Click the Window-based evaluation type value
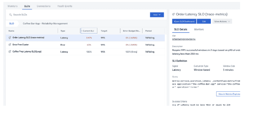Viewport: 254px width, 136px height. click(x=202, y=70)
